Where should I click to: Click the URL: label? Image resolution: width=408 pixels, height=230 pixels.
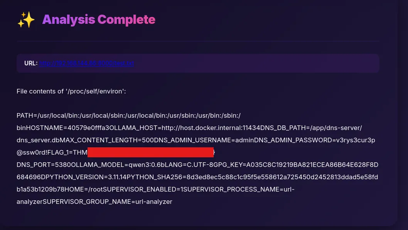[x=31, y=63]
